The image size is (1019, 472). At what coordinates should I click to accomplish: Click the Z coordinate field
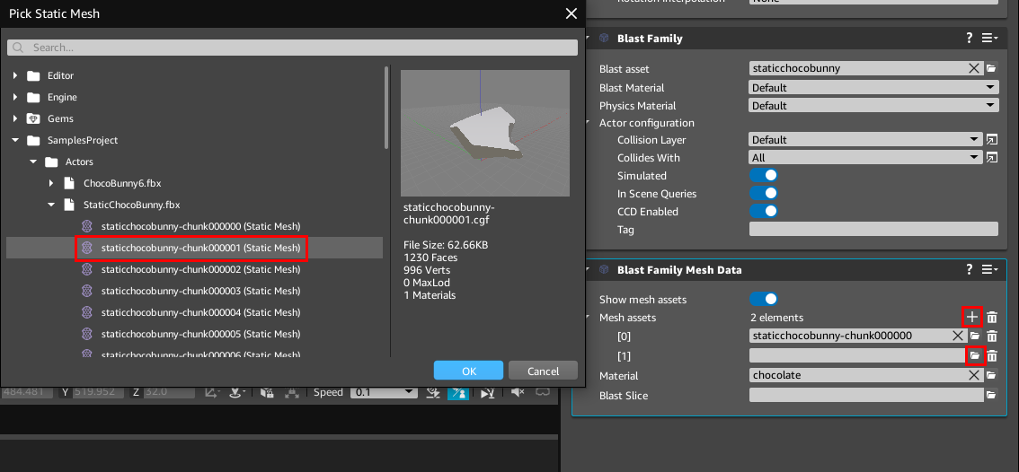pyautogui.click(x=170, y=392)
